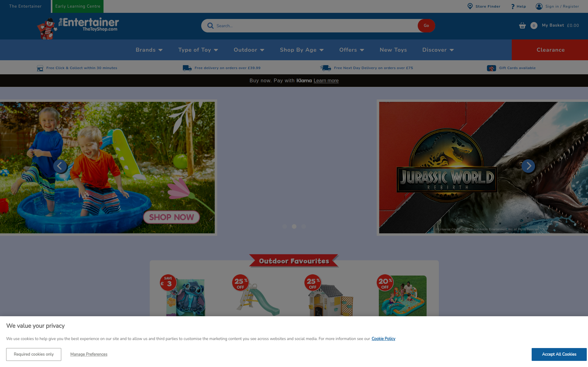Image resolution: width=588 pixels, height=367 pixels.
Task: Accept all cookies
Action: [x=559, y=354]
